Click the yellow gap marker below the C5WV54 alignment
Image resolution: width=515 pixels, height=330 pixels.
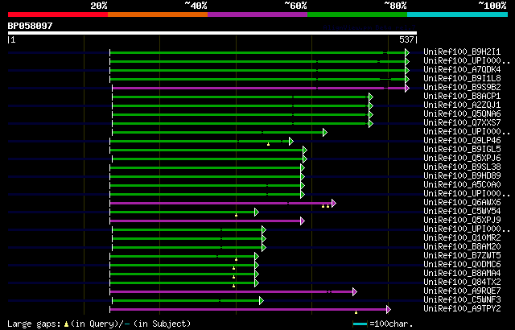point(236,215)
